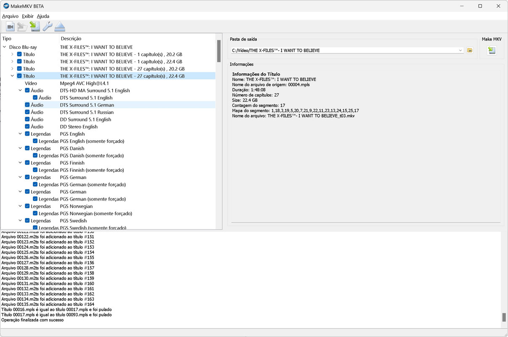The width and height of the screenshot is (508, 337).
Task: Collapse the DTS-HD MA Surround 5.1 English audio
Action: tap(20, 91)
